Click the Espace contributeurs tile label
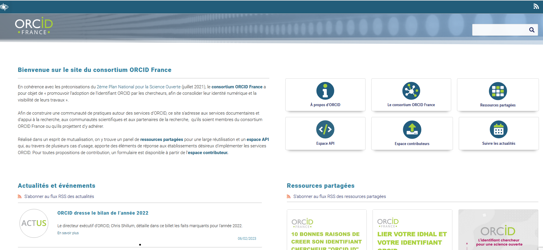The image size is (543, 250). [412, 144]
